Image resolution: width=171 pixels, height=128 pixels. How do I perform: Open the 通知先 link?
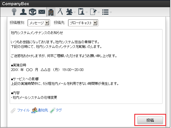43,110
